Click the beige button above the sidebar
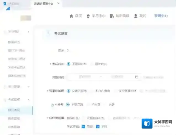Image resolution: width=176 pixels, height=135 pixels. (x=26, y=18)
